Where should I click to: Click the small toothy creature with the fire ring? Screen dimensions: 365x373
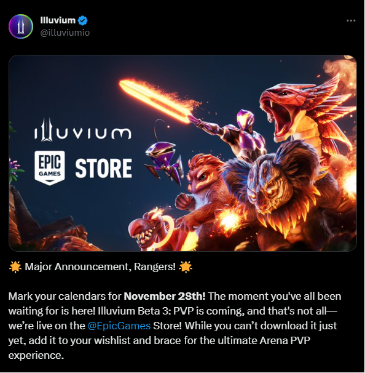coord(149,230)
